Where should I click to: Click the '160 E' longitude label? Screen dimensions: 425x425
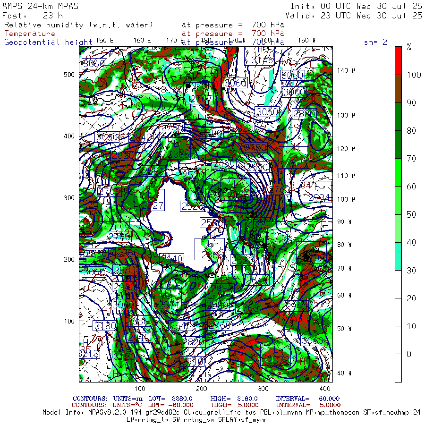pyautogui.click(x=142, y=41)
